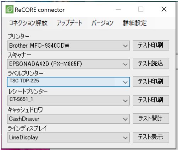Close the ReCORE connector window
Image resolution: width=178 pixels, height=150 pixels.
click(x=164, y=9)
